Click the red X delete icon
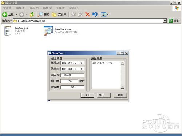Screen dimensions: 182x136 (x=88, y=15)
